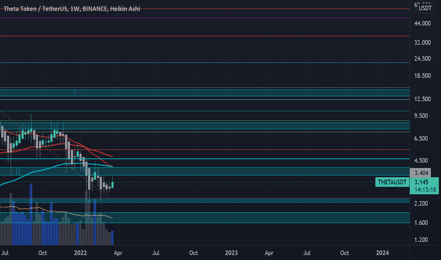This screenshot has height=260, width=441.
Task: Click the 2023 label on time axis
Action: point(231,253)
